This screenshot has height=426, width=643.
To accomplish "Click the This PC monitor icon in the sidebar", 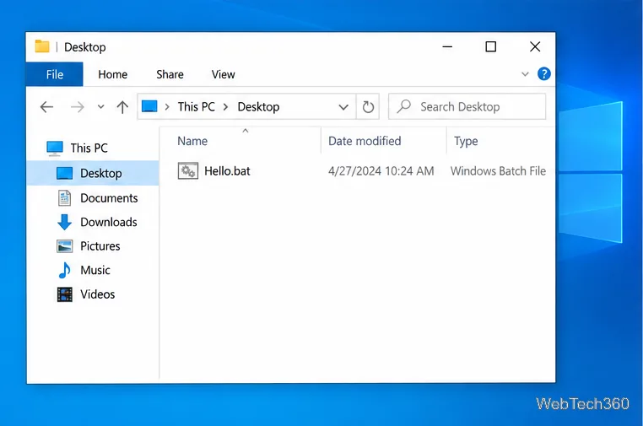I will point(55,148).
